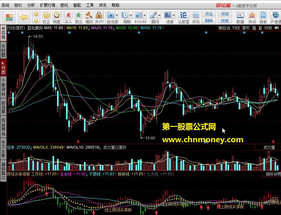Open the 帮助 menu
This screenshot has width=281, height=215.
[x=115, y=5]
